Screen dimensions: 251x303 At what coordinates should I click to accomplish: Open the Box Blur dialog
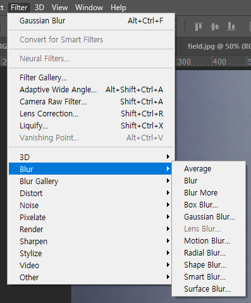pyautogui.click(x=209, y=204)
